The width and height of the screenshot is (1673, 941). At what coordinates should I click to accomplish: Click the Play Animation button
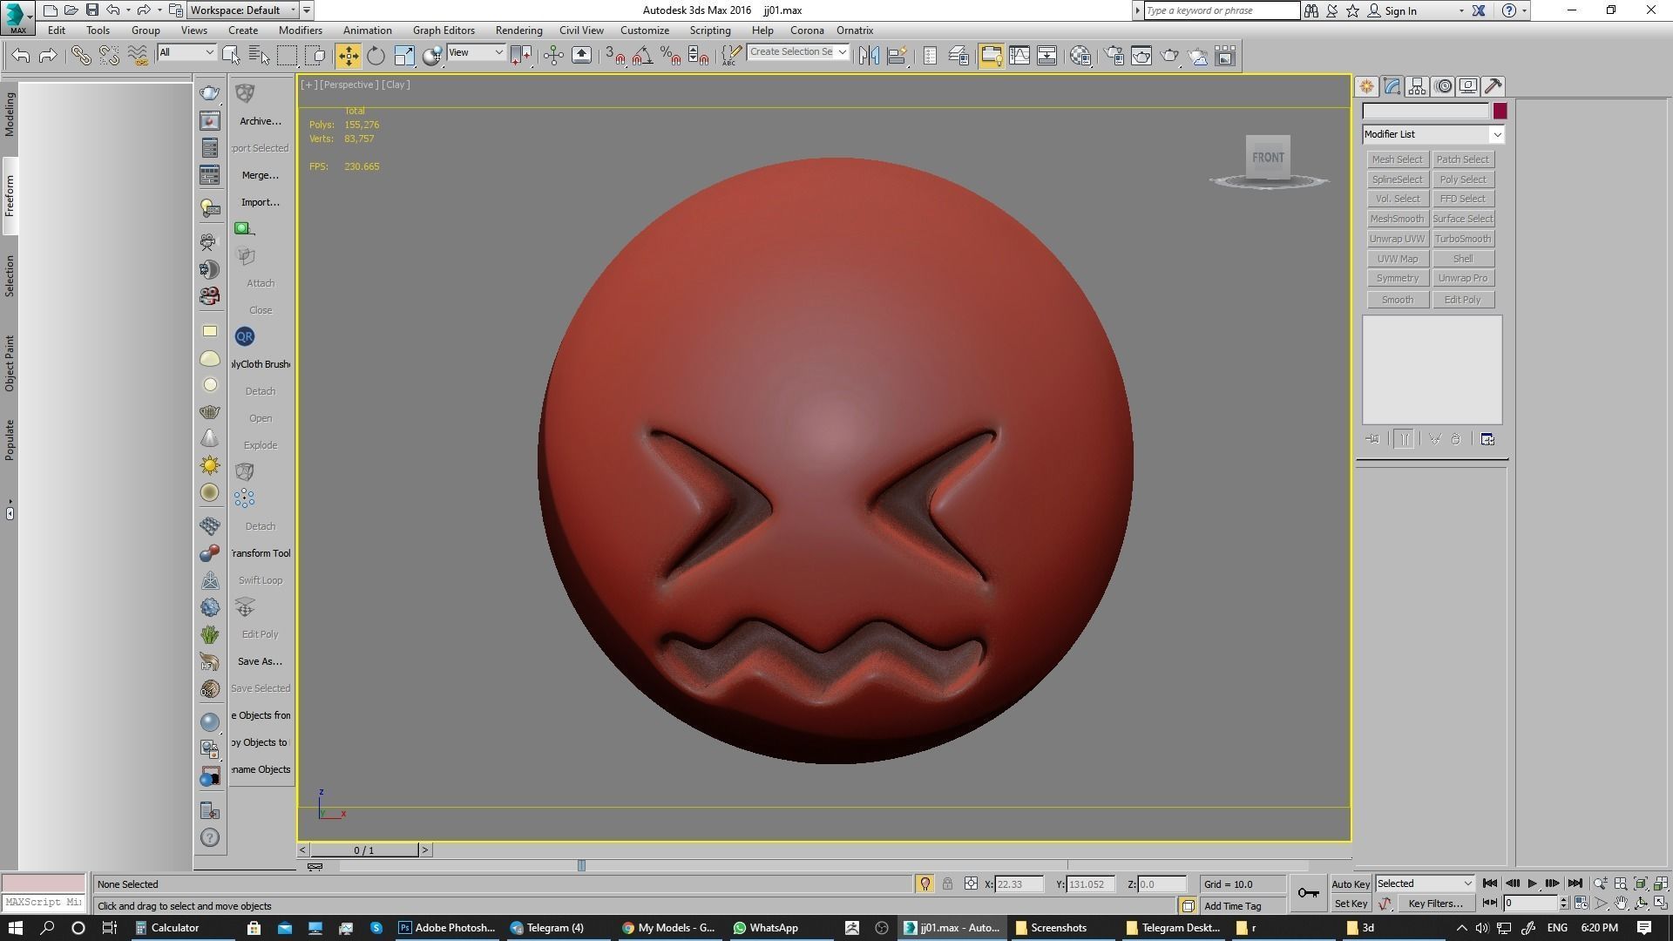click(x=1532, y=883)
